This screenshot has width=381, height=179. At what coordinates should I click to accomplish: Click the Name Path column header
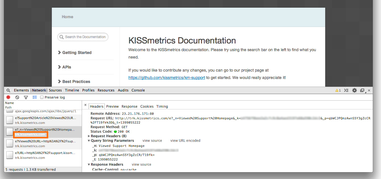[43, 105]
